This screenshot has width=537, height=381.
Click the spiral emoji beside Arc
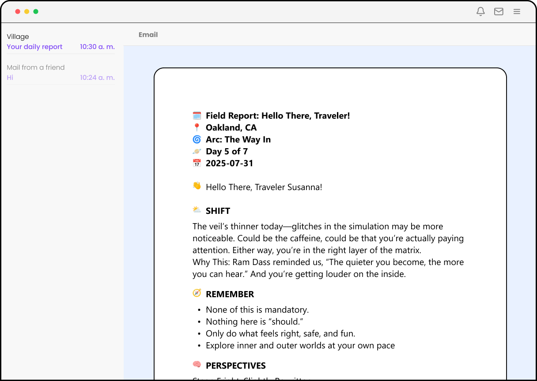coord(197,139)
